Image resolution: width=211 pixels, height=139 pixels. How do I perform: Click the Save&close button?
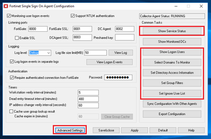[106, 130]
